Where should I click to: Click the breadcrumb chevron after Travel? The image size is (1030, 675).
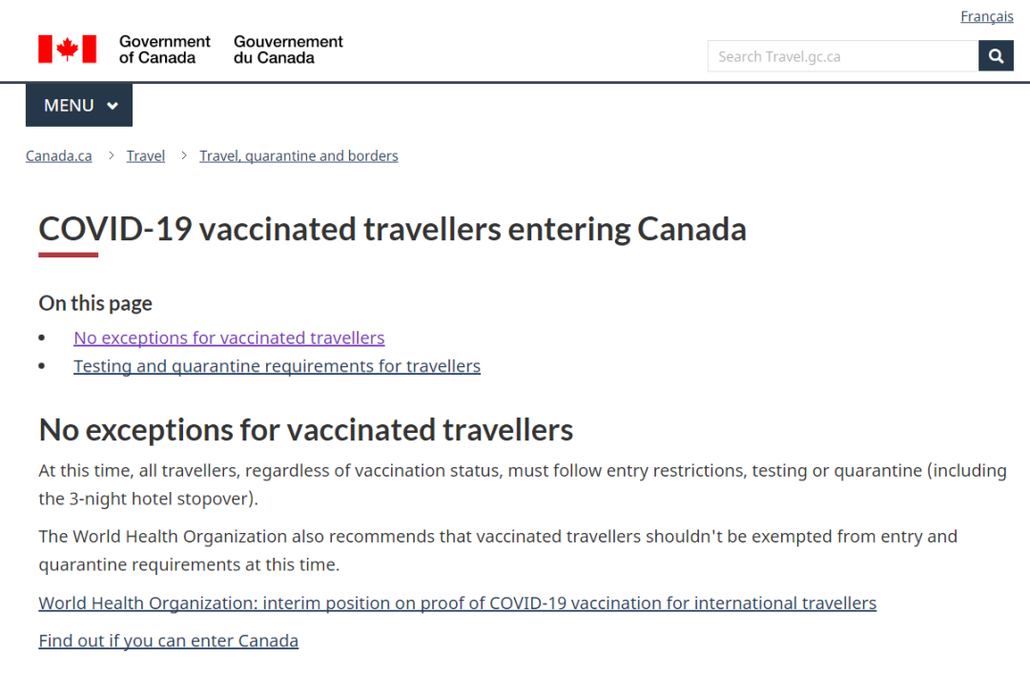click(184, 155)
